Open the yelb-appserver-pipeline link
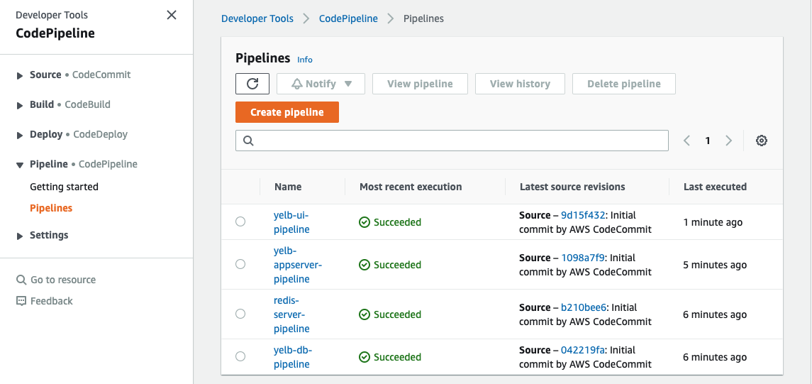This screenshot has width=812, height=384. pos(299,264)
